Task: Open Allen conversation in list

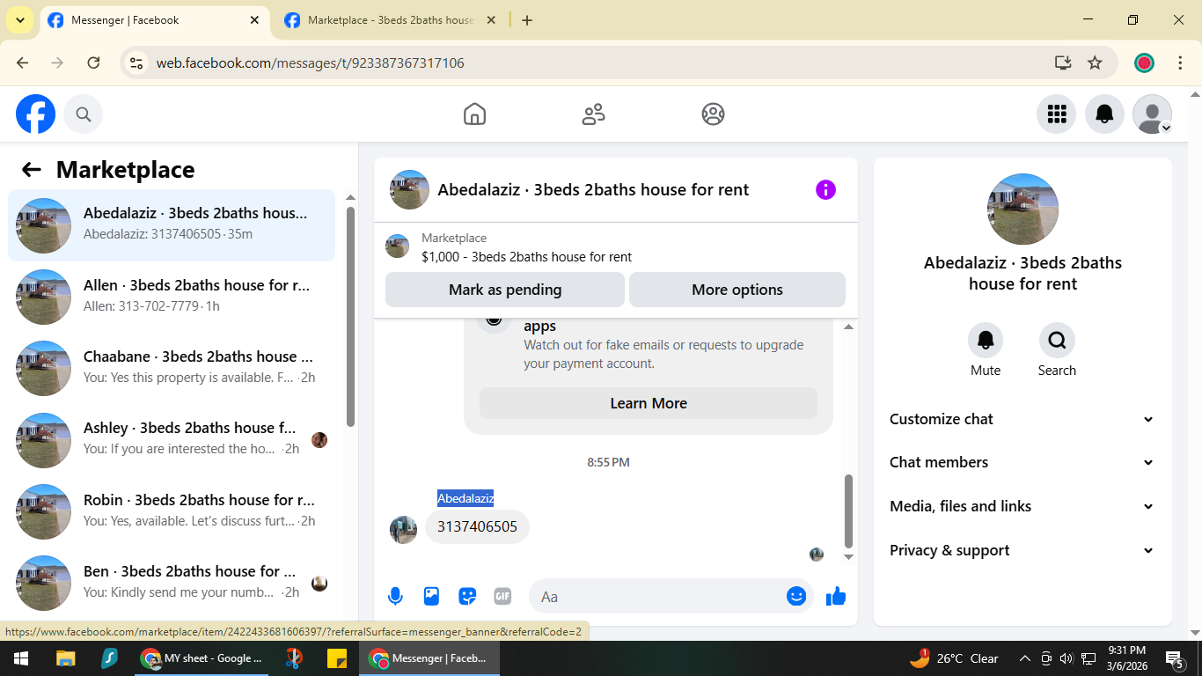Action: [172, 297]
